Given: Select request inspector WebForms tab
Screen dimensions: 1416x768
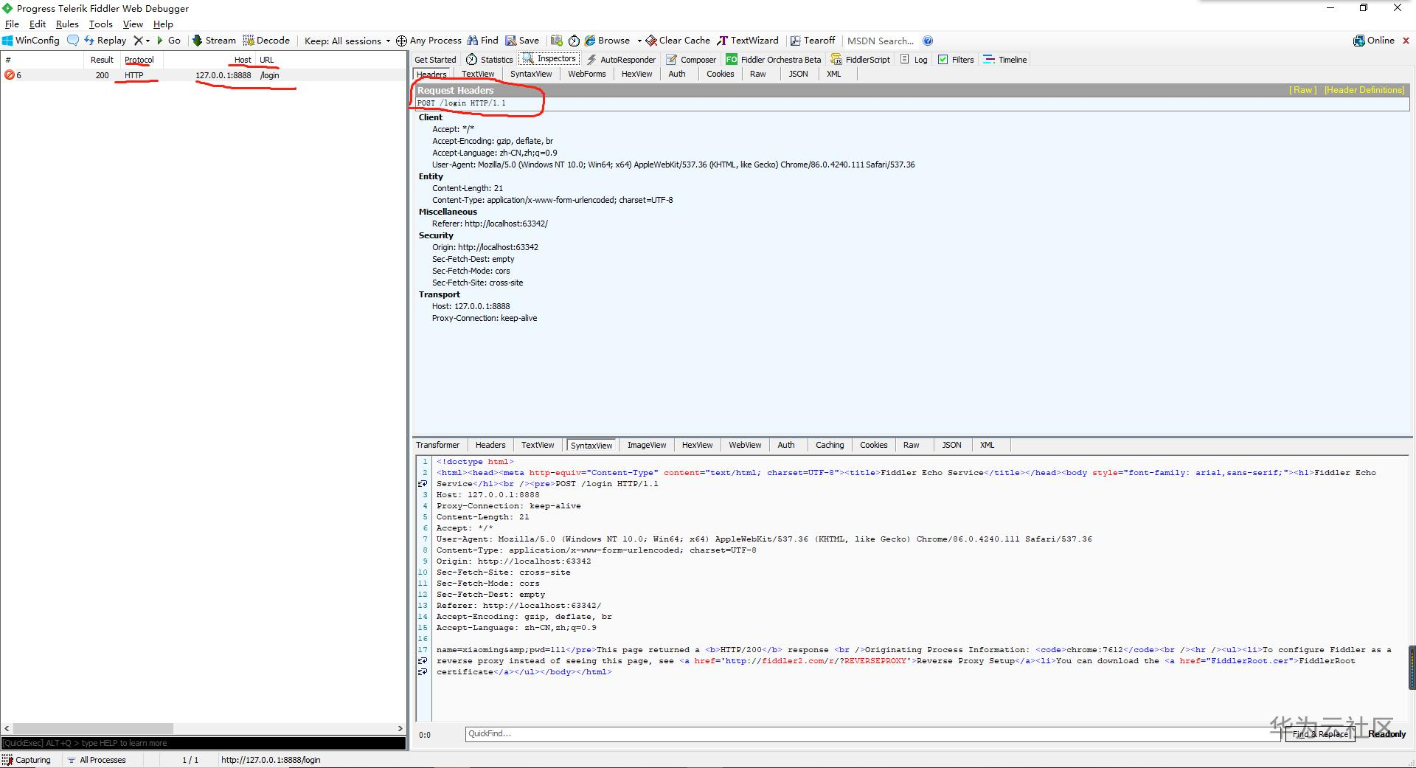Looking at the screenshot, I should pos(587,74).
